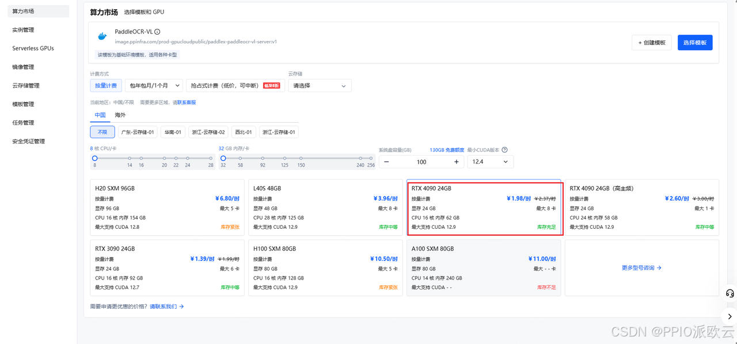This screenshot has width=737, height=344.
Task: Click the CPU cores slider handle at 8
Action: [95, 158]
